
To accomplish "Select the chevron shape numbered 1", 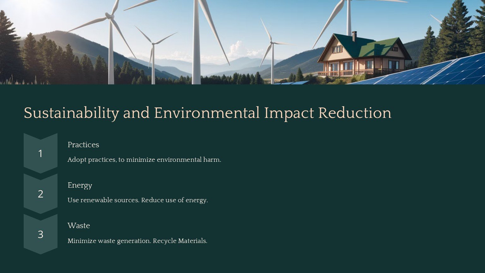I will click(x=40, y=153).
